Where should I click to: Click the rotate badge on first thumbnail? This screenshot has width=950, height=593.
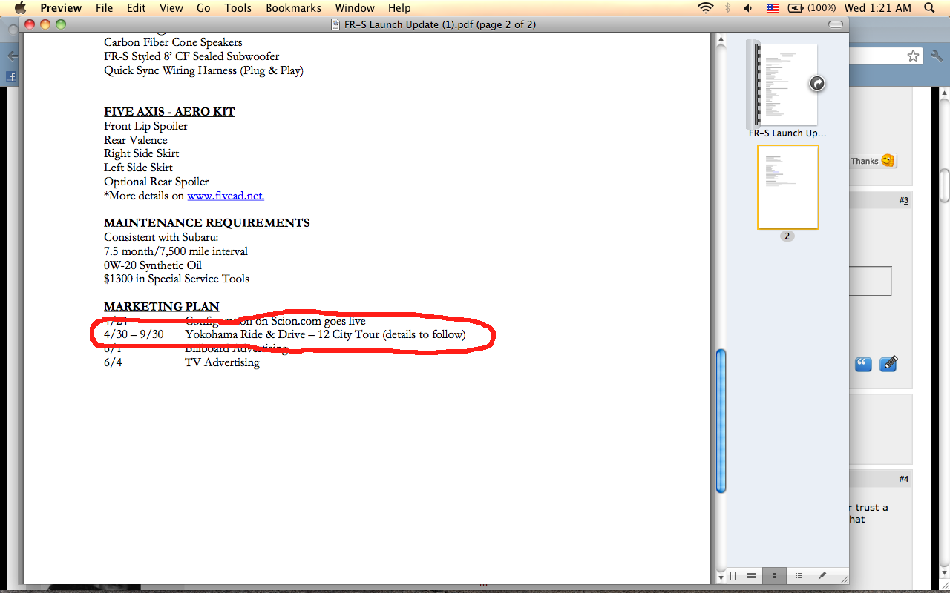[816, 84]
